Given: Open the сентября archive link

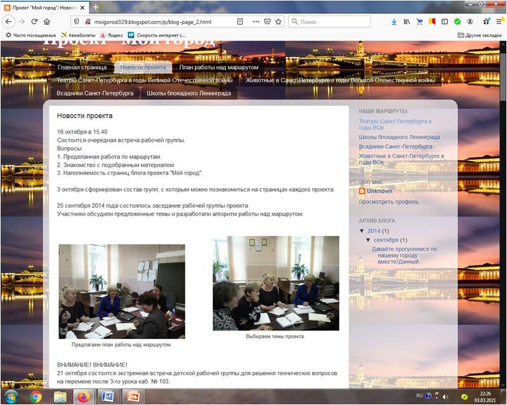Looking at the screenshot, I should tap(386, 240).
